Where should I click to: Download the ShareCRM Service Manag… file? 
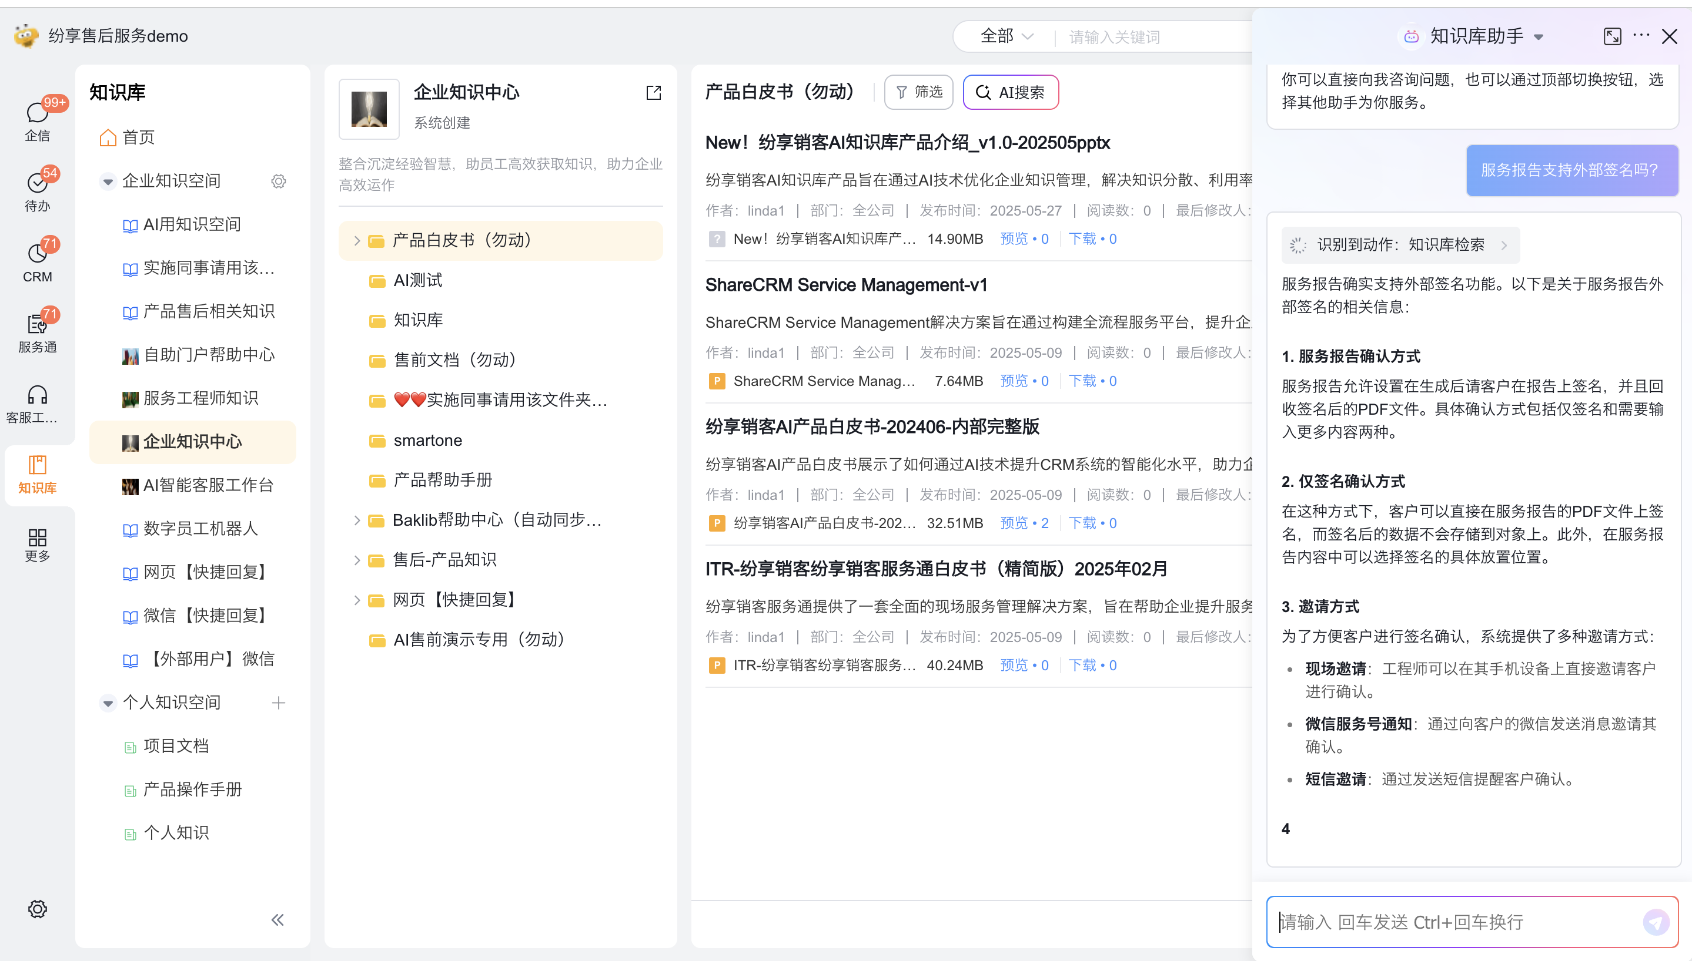[1092, 381]
